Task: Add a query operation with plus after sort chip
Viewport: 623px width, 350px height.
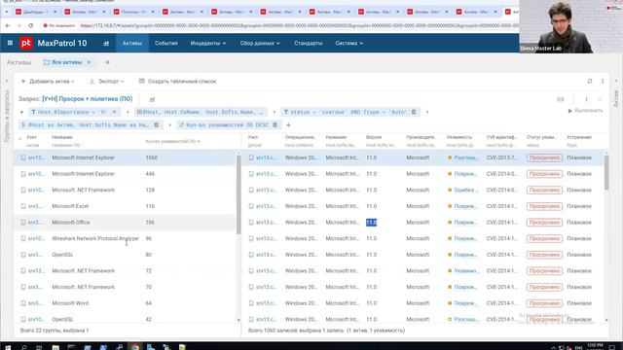Action: [288, 125]
